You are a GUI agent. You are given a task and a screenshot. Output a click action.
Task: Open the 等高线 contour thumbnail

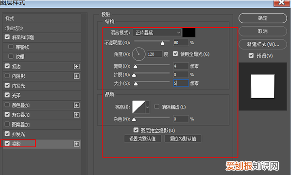point(138,107)
